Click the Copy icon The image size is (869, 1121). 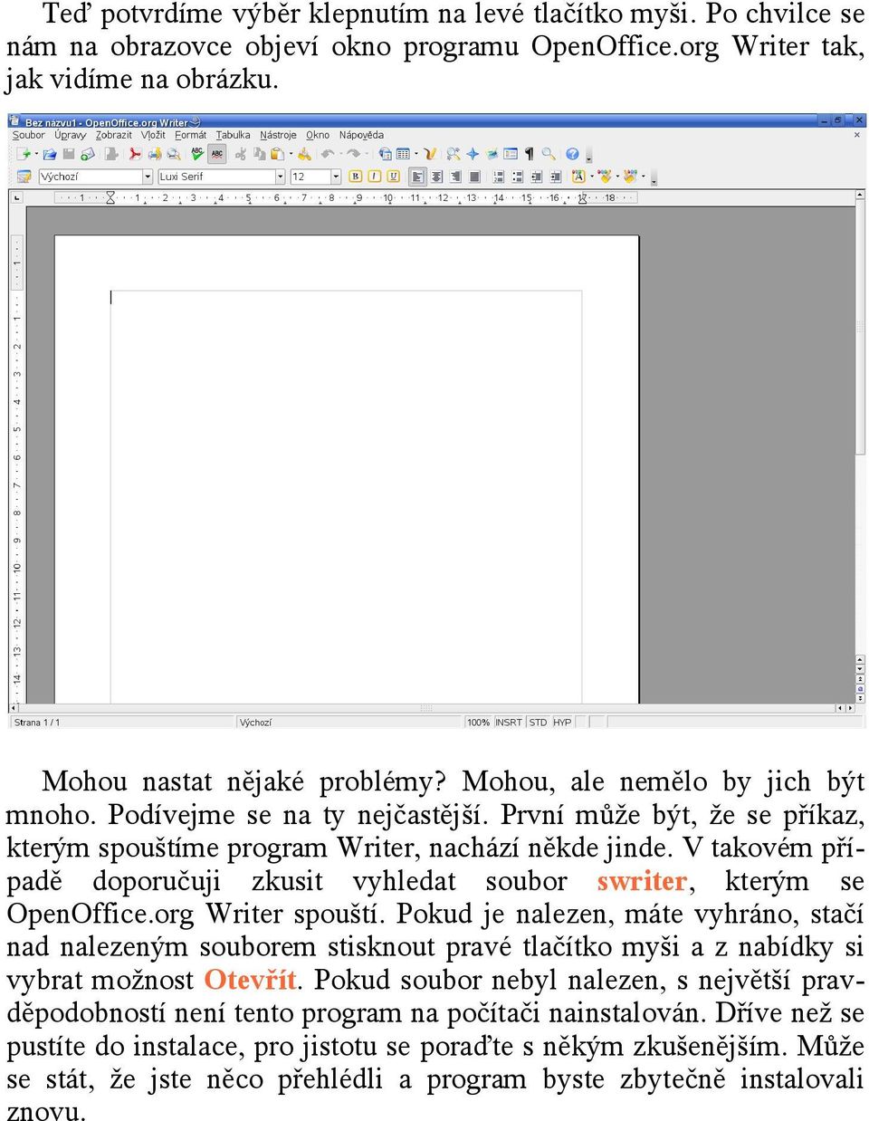point(259,154)
